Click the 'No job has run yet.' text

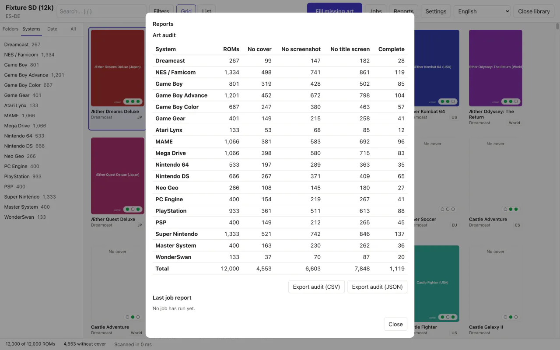tap(174, 308)
